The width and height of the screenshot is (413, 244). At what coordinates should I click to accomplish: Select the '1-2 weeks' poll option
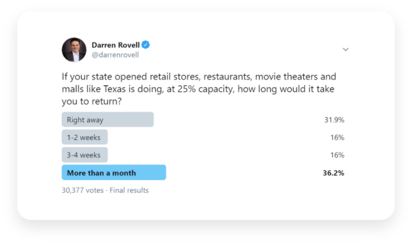(x=85, y=137)
